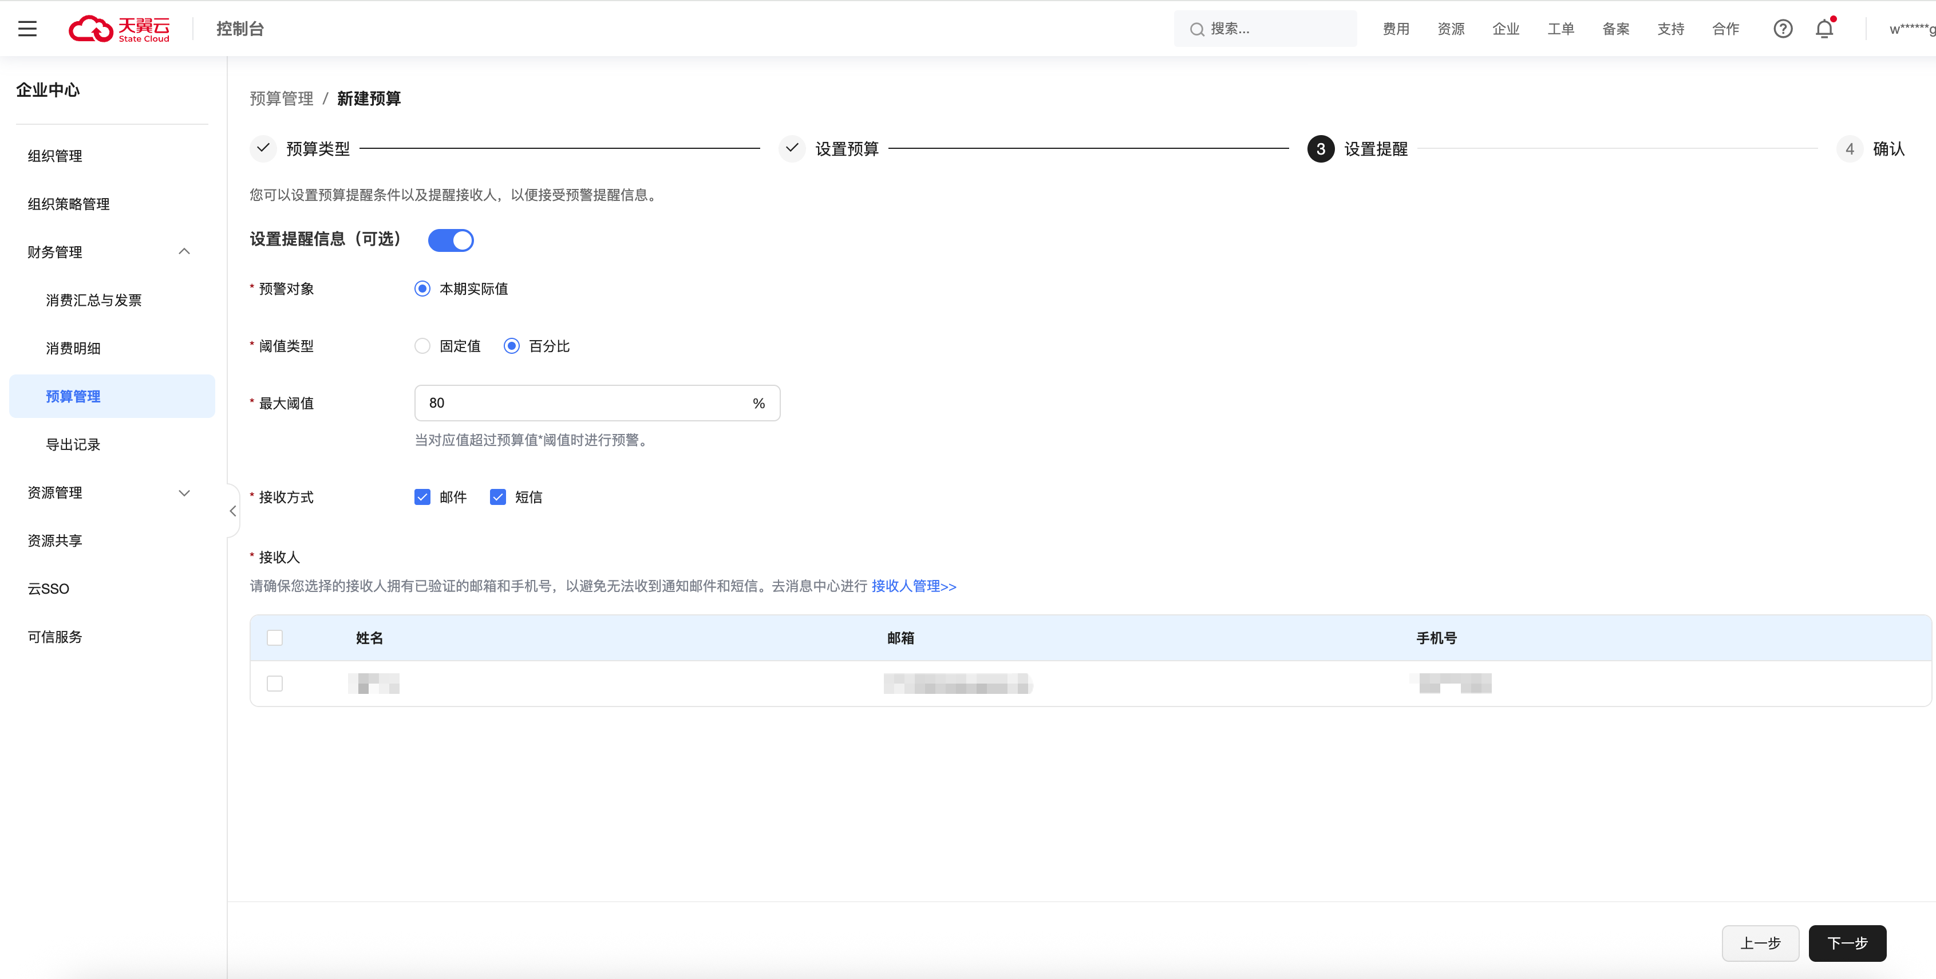Select all recipients via header checkbox

[x=275, y=638]
